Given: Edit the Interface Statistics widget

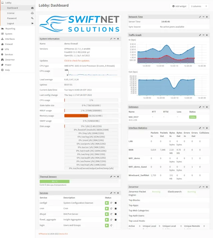Looking at the screenshot, I should coord(200,128).
